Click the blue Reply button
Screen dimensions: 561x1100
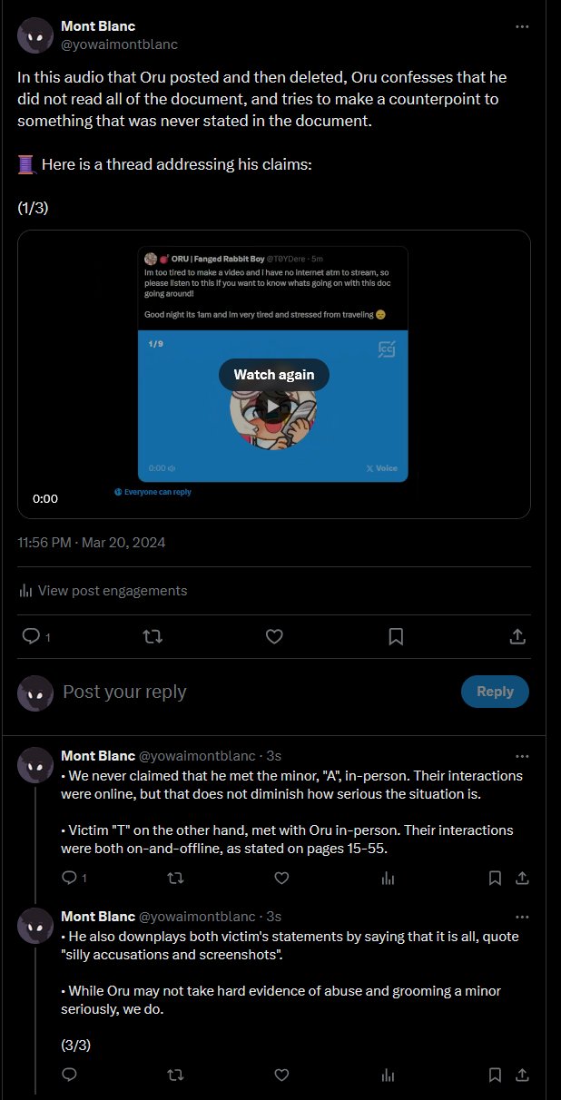click(495, 692)
